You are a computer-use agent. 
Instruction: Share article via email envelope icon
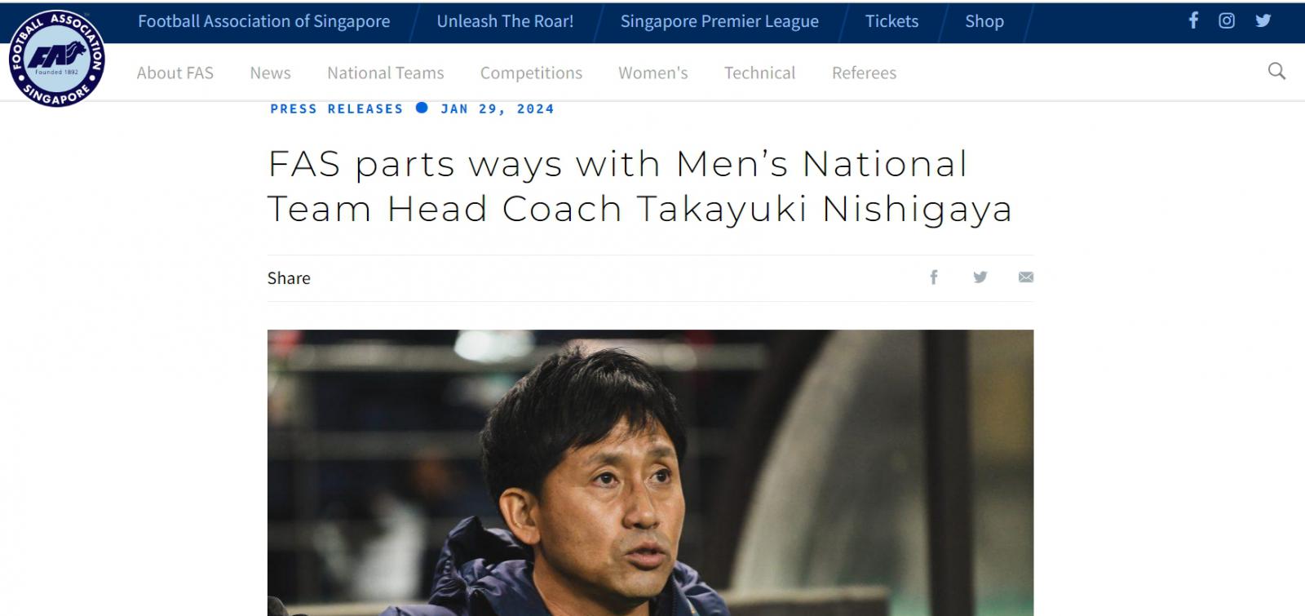coord(1026,277)
